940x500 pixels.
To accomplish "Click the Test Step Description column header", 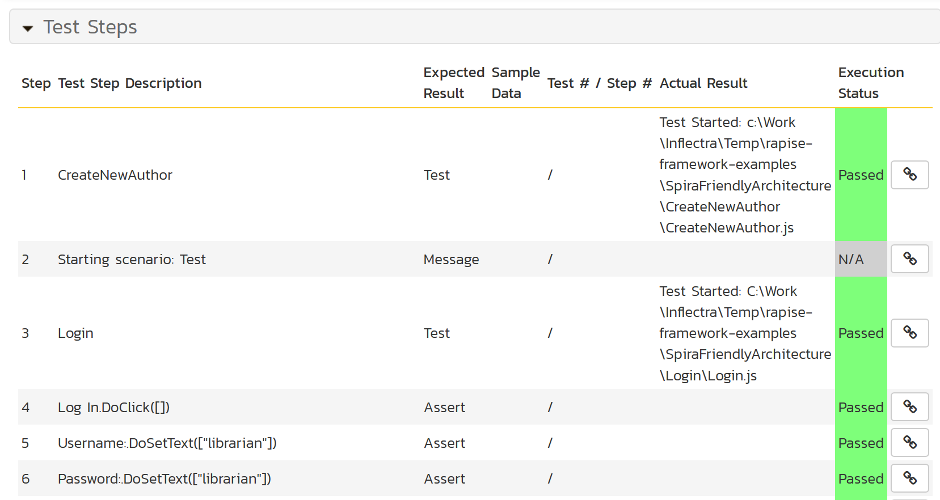I will pos(129,83).
